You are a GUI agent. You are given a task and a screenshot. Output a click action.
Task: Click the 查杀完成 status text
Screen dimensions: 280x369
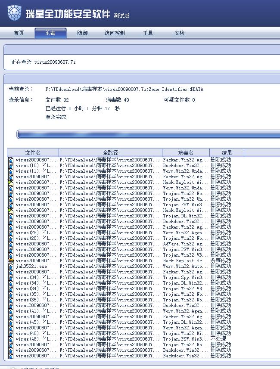pos(56,117)
